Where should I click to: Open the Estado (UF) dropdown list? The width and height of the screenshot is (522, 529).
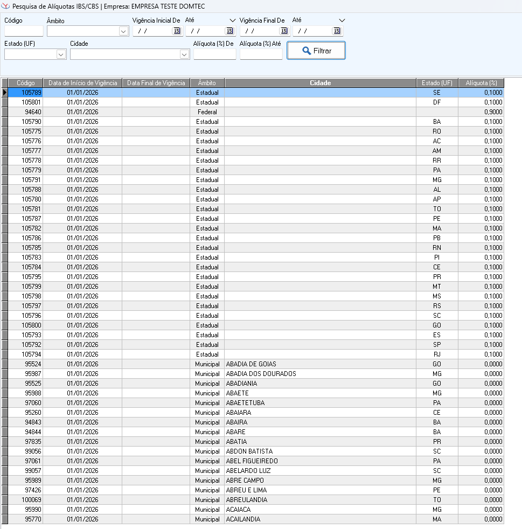[x=61, y=54]
